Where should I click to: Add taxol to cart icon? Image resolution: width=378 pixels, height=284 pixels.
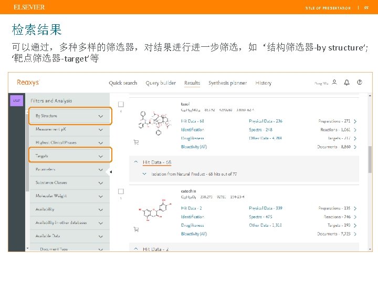[136, 142]
